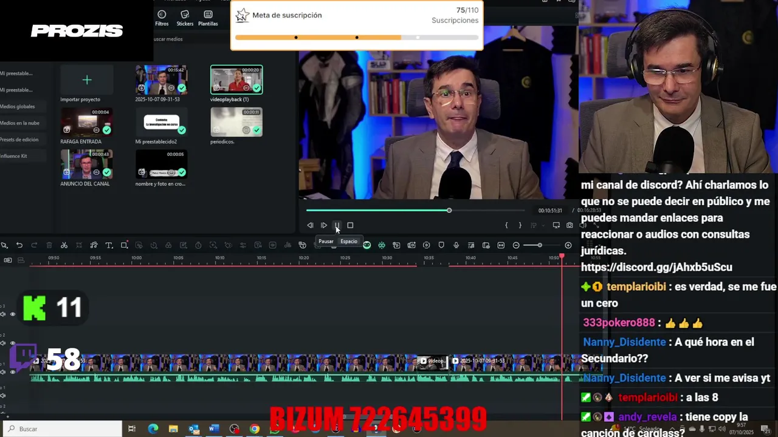
Task: Toggle eye visibility on main video track
Action: (x=13, y=371)
